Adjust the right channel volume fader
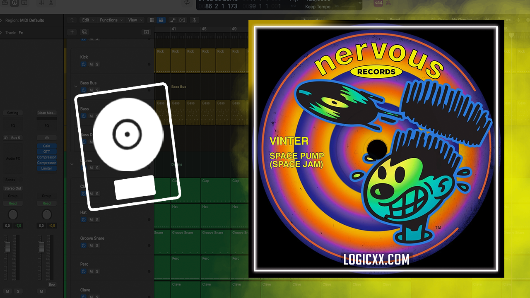The height and width of the screenshot is (298, 530). pos(41,247)
